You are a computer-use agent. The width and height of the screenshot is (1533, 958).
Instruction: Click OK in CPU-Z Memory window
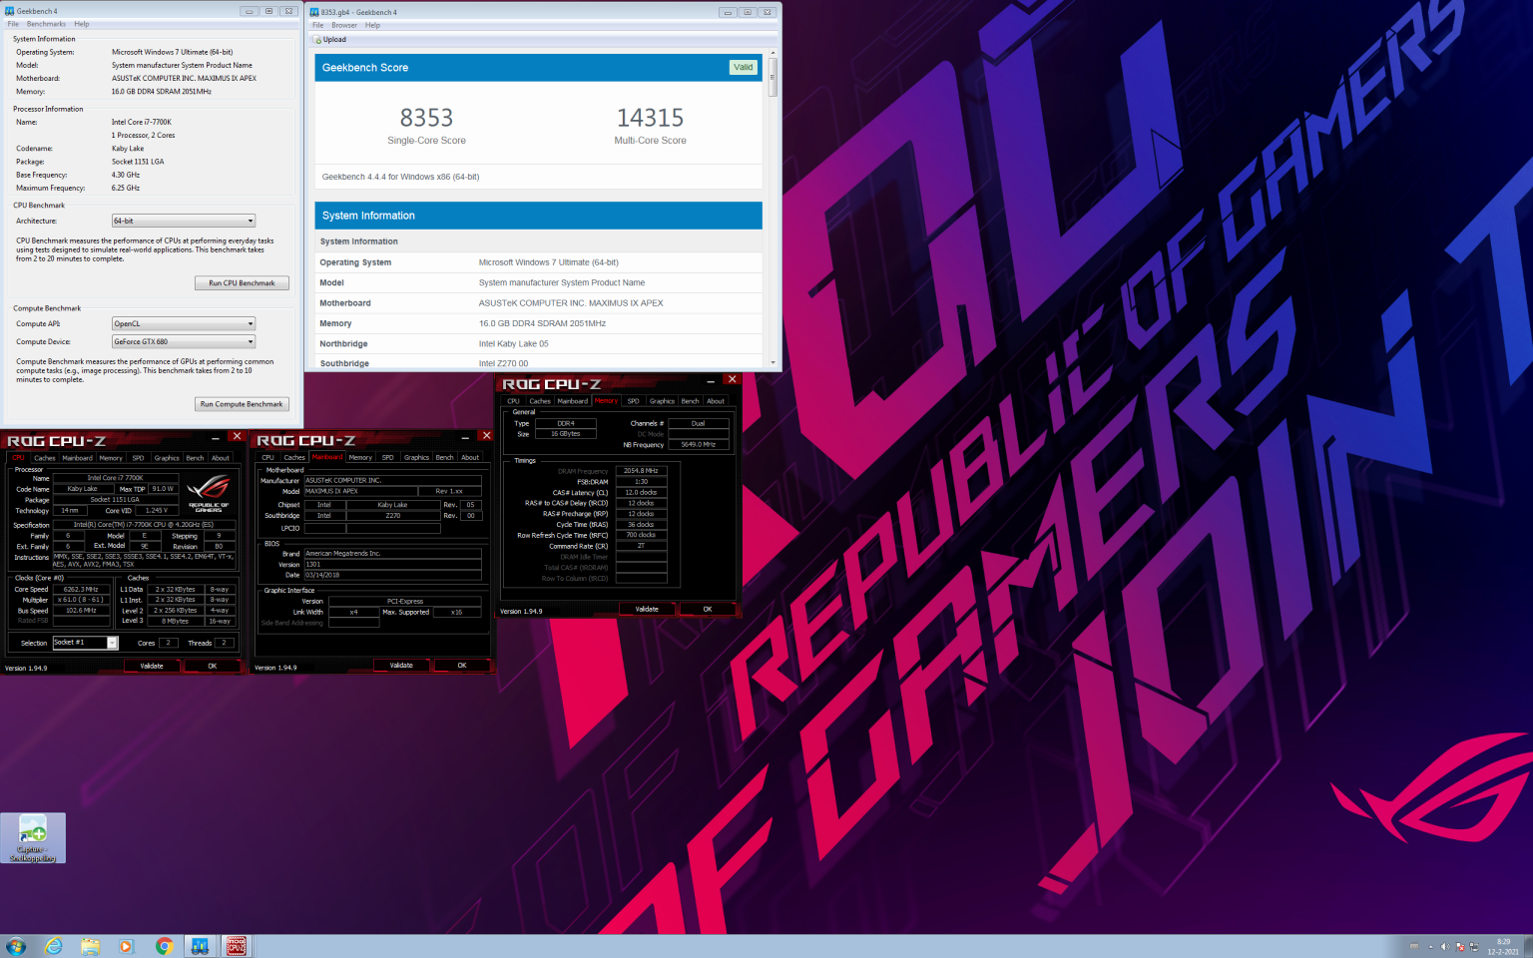[708, 609]
